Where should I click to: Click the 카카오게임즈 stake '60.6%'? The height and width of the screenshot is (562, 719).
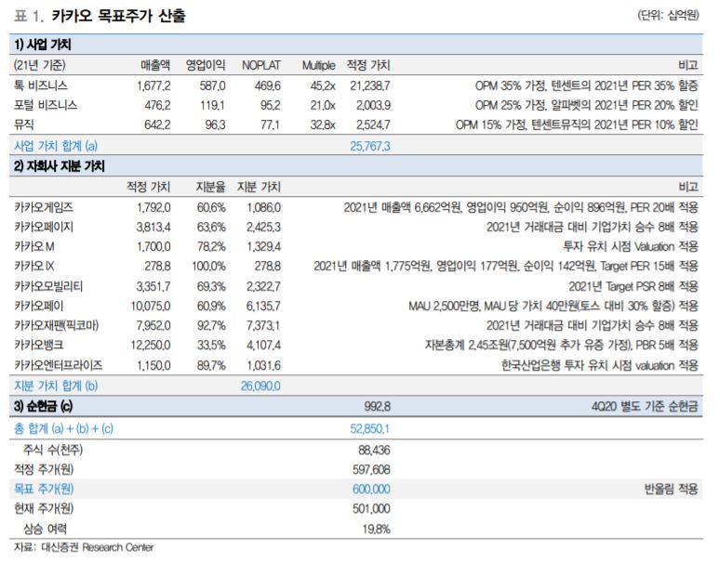[211, 207]
